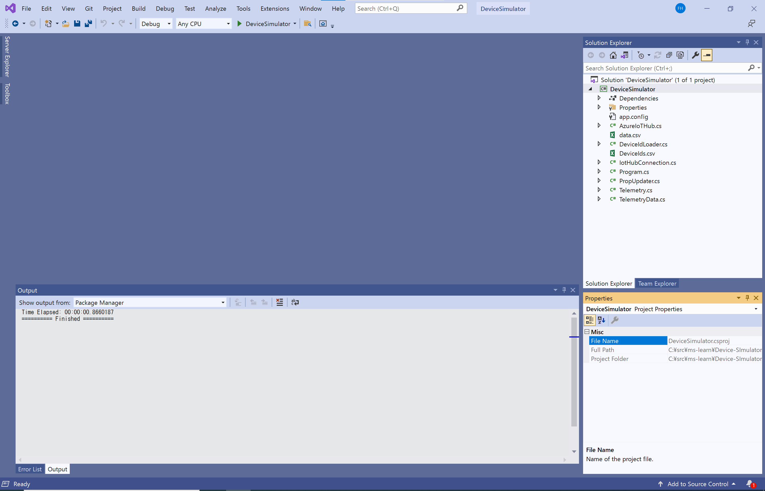Select the Solution 'DeviceSimulator' root node
The image size is (765, 491).
click(x=657, y=80)
